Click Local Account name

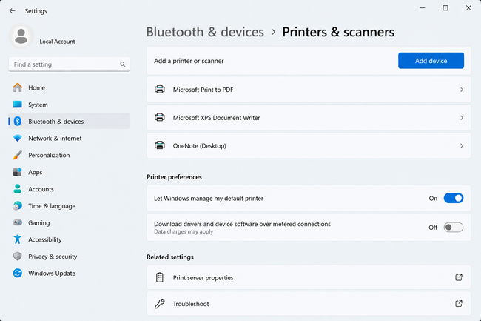[57, 42]
